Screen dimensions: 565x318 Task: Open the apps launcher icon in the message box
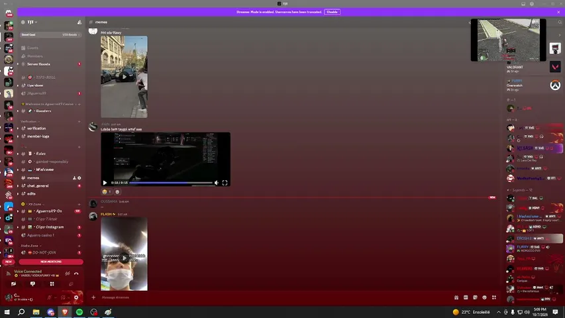[x=494, y=297]
